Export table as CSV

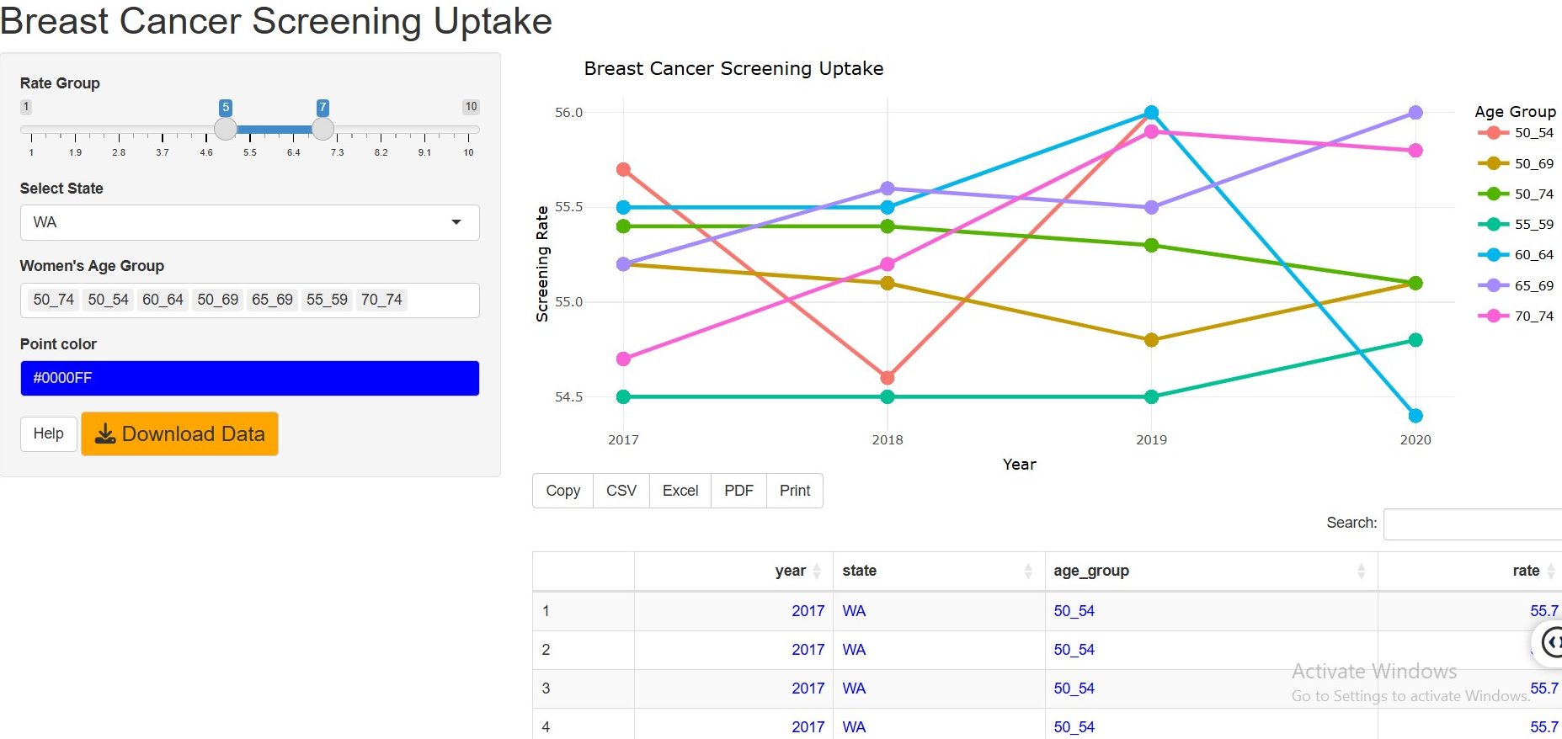[621, 491]
